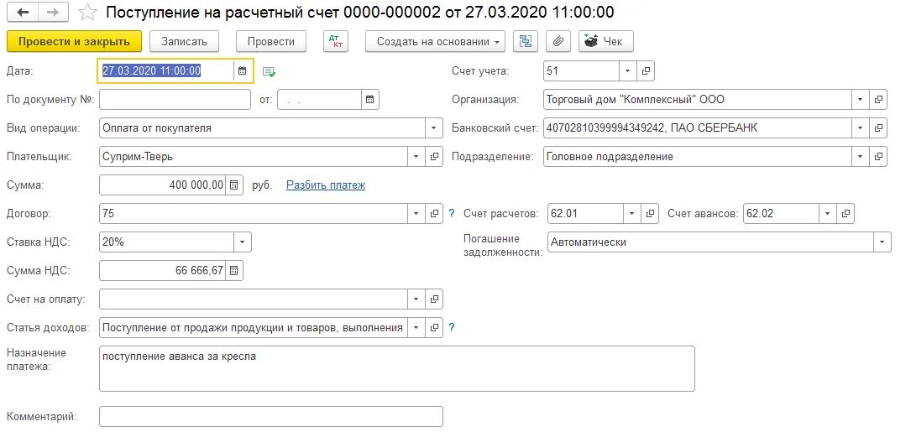Expand the Счет учета dropdown
The width and height of the screenshot is (911, 437).
pos(627,71)
